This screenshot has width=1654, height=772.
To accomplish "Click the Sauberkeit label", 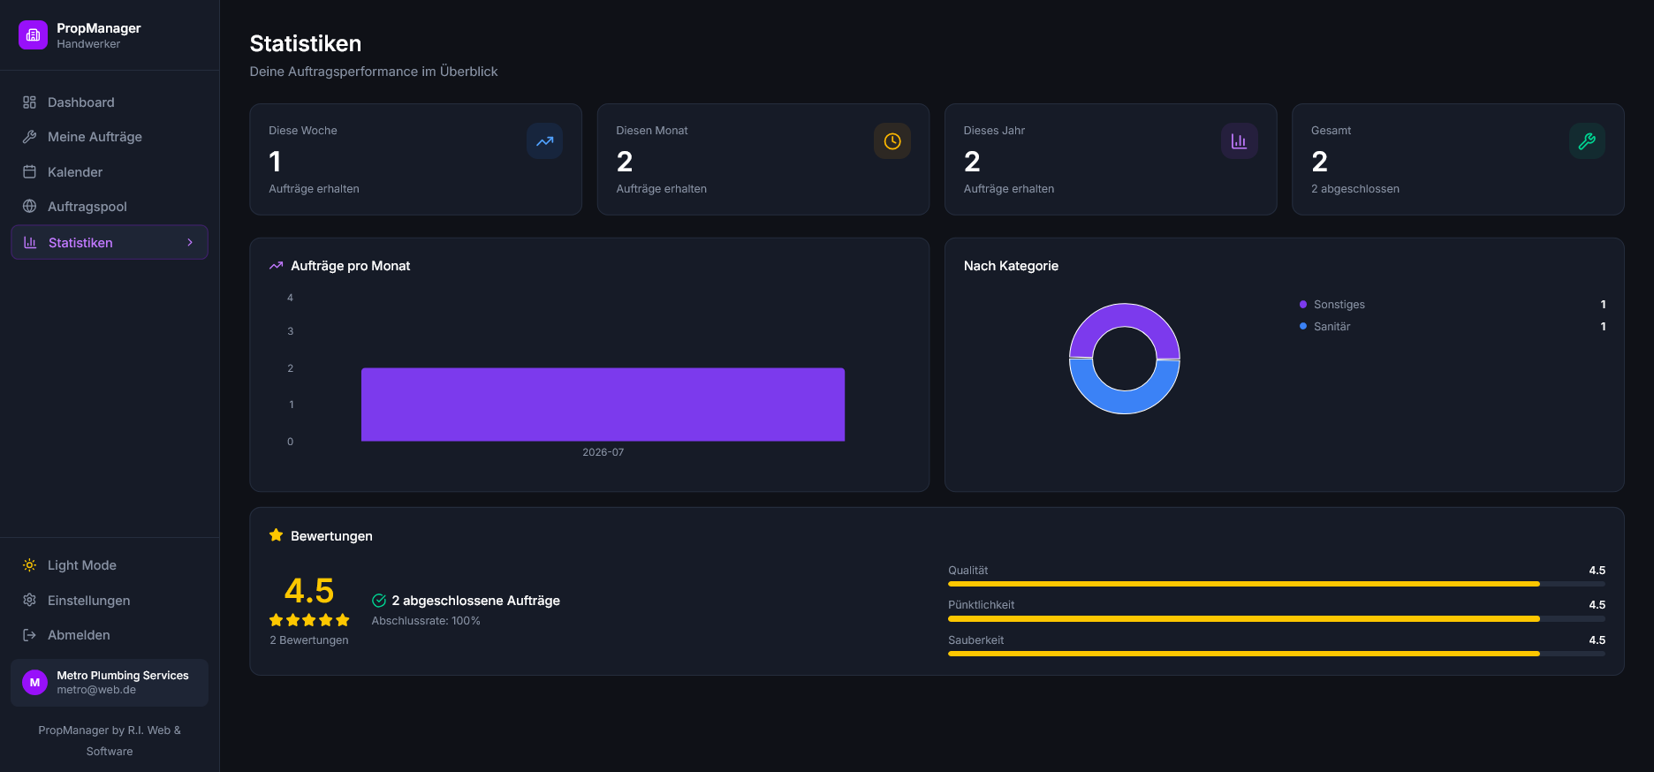I will [976, 640].
